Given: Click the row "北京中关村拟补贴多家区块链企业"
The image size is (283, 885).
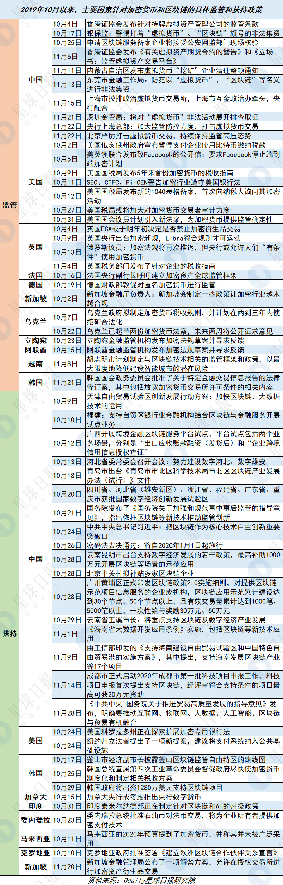Looking at the screenshot, I should (x=184, y=573).
